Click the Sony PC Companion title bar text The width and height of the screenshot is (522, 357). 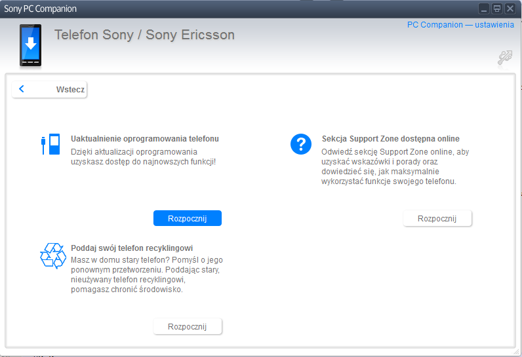pos(40,9)
